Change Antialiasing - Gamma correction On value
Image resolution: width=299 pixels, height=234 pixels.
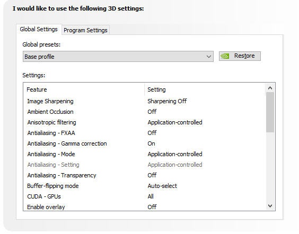click(151, 143)
